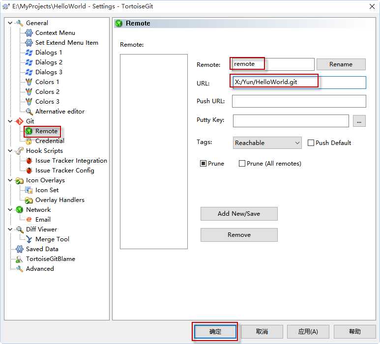Click the green globe icon beside Remote in the tree
380x344 pixels.
(29, 131)
